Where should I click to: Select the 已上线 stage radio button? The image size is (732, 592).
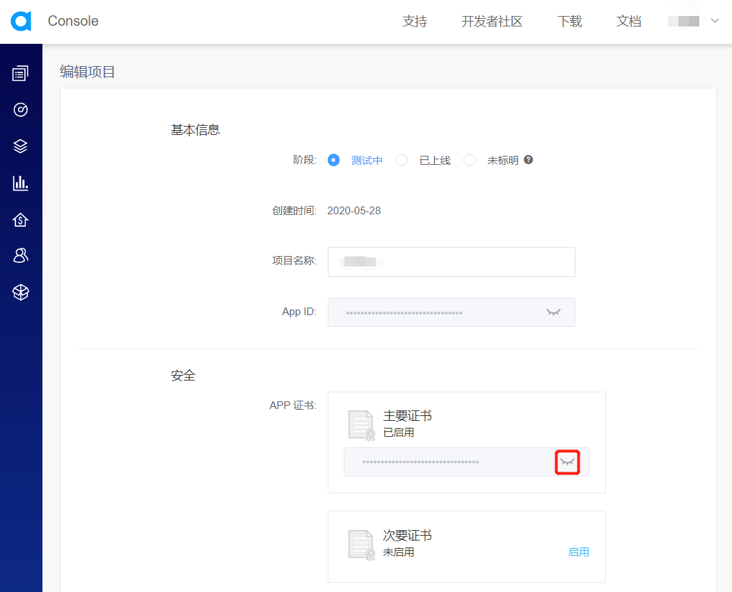pyautogui.click(x=401, y=160)
